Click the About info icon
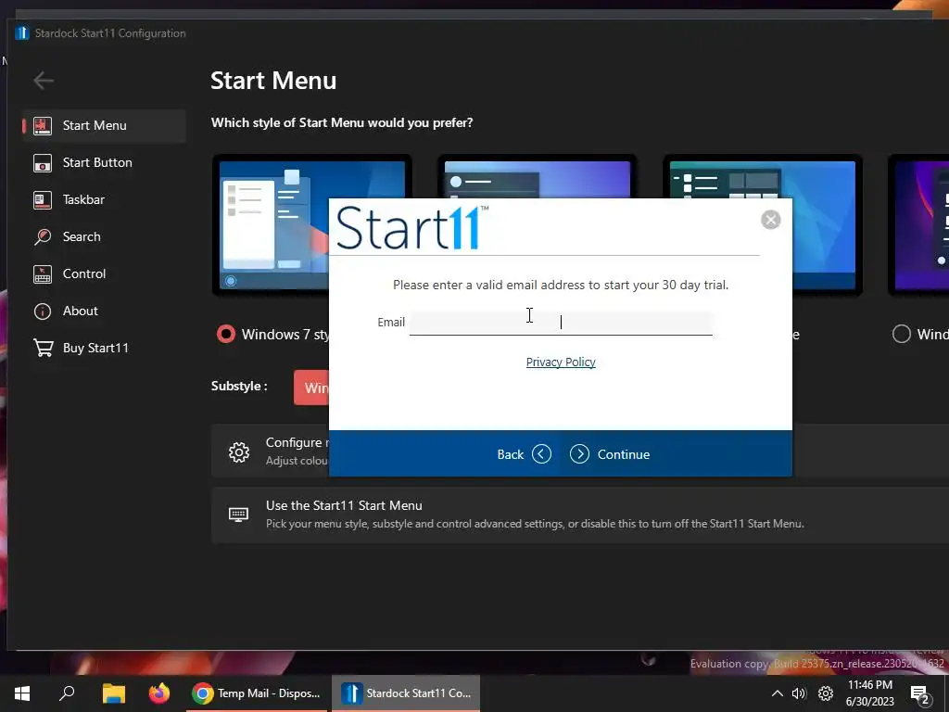This screenshot has width=949, height=712. click(x=43, y=311)
